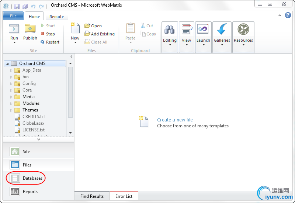Stop the running site
Screen dimensions: 295x203
tap(48, 34)
